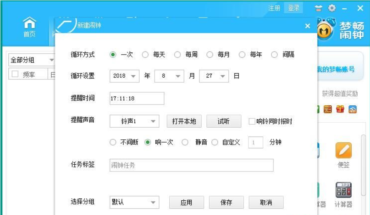Open the year dropdown showing 2018

coord(124,76)
